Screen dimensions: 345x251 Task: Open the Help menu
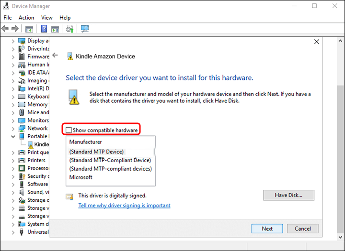65,18
